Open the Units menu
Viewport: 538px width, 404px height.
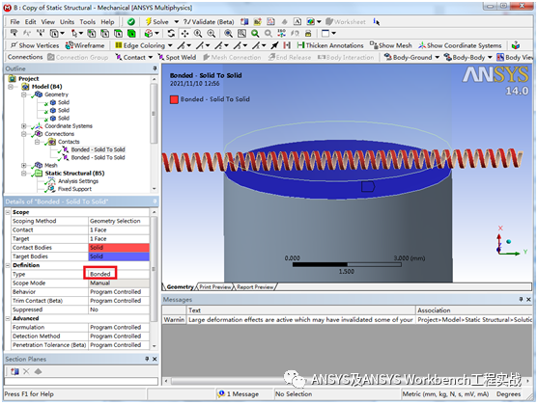coord(67,22)
